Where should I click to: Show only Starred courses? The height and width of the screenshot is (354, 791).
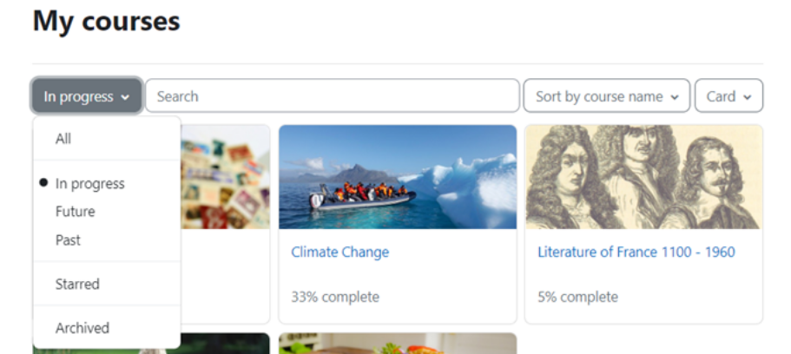(x=77, y=284)
